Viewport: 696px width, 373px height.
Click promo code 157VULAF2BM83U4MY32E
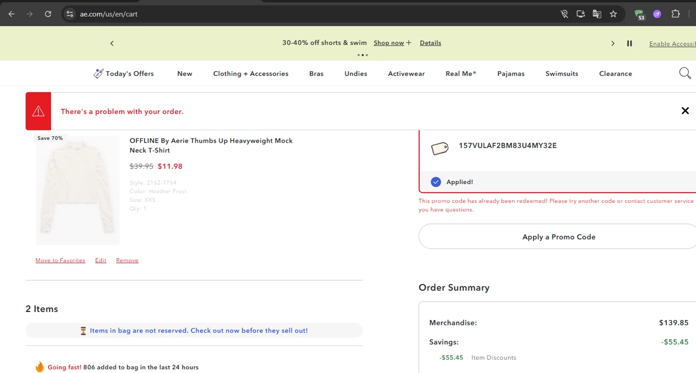click(508, 145)
